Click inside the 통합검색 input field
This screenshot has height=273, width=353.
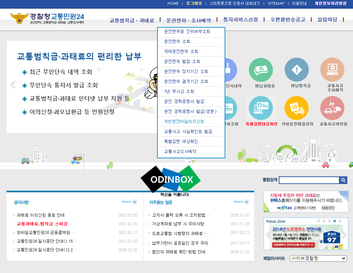[x=309, y=180]
